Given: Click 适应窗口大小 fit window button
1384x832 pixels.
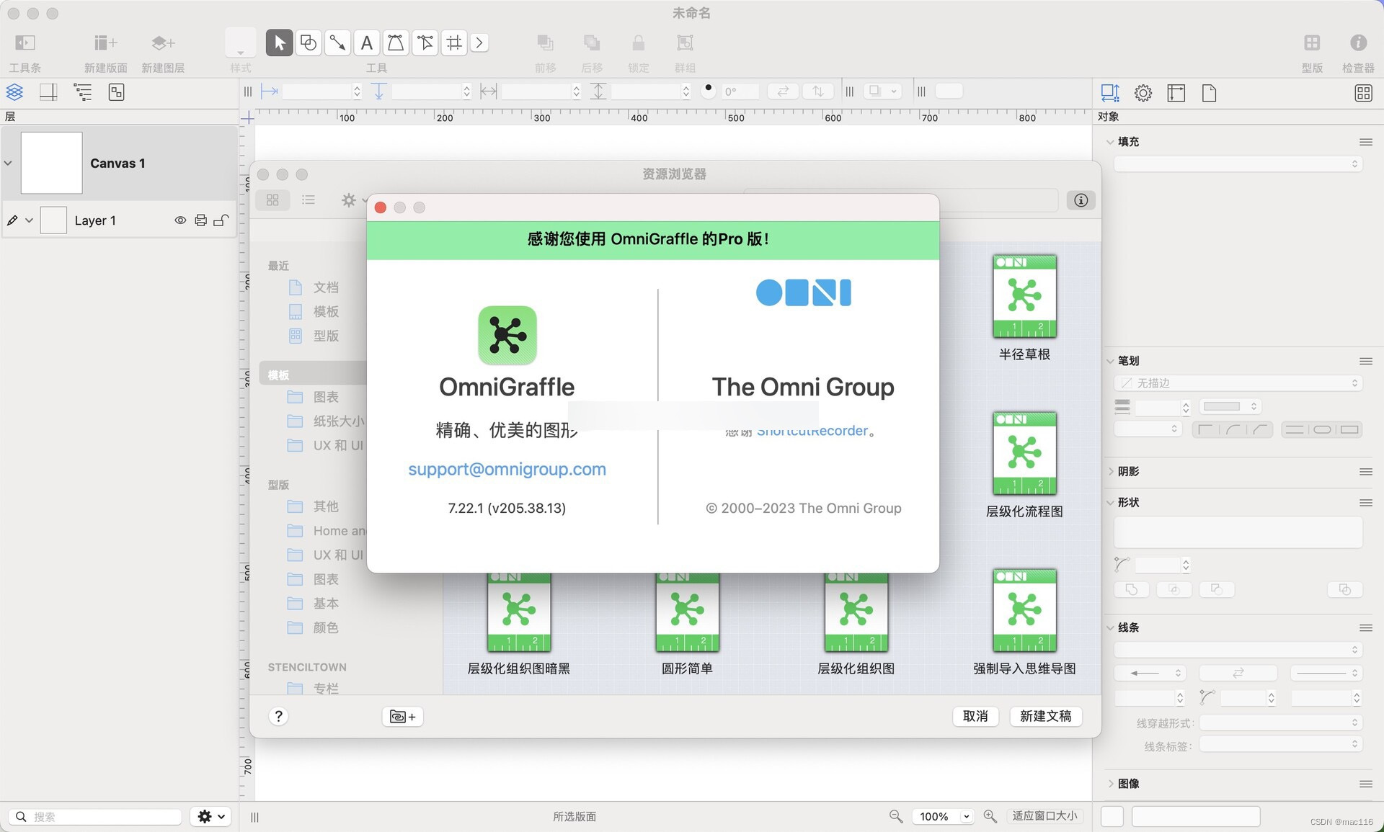Looking at the screenshot, I should (1044, 815).
